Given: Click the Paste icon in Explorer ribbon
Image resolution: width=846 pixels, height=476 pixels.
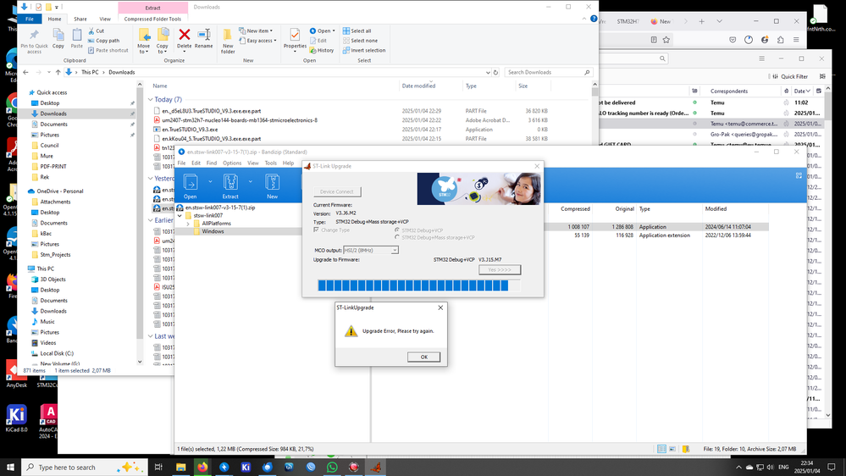Looking at the screenshot, I should click(x=76, y=39).
